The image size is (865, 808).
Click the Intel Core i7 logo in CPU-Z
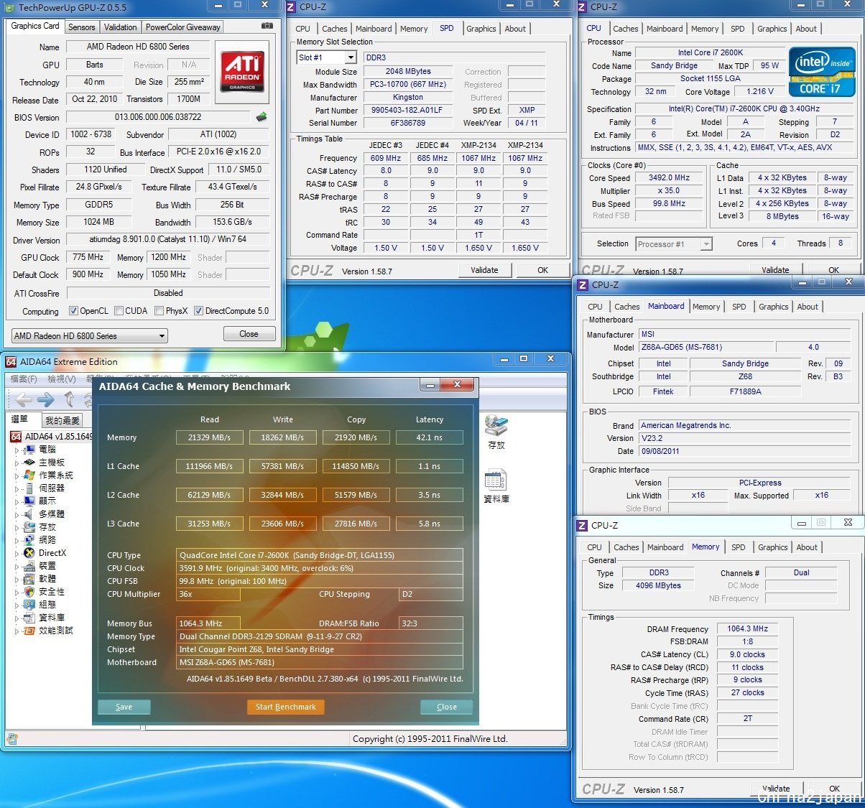pos(822,72)
